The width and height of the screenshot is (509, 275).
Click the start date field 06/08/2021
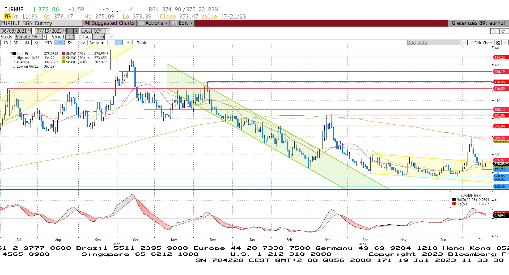click(x=14, y=31)
